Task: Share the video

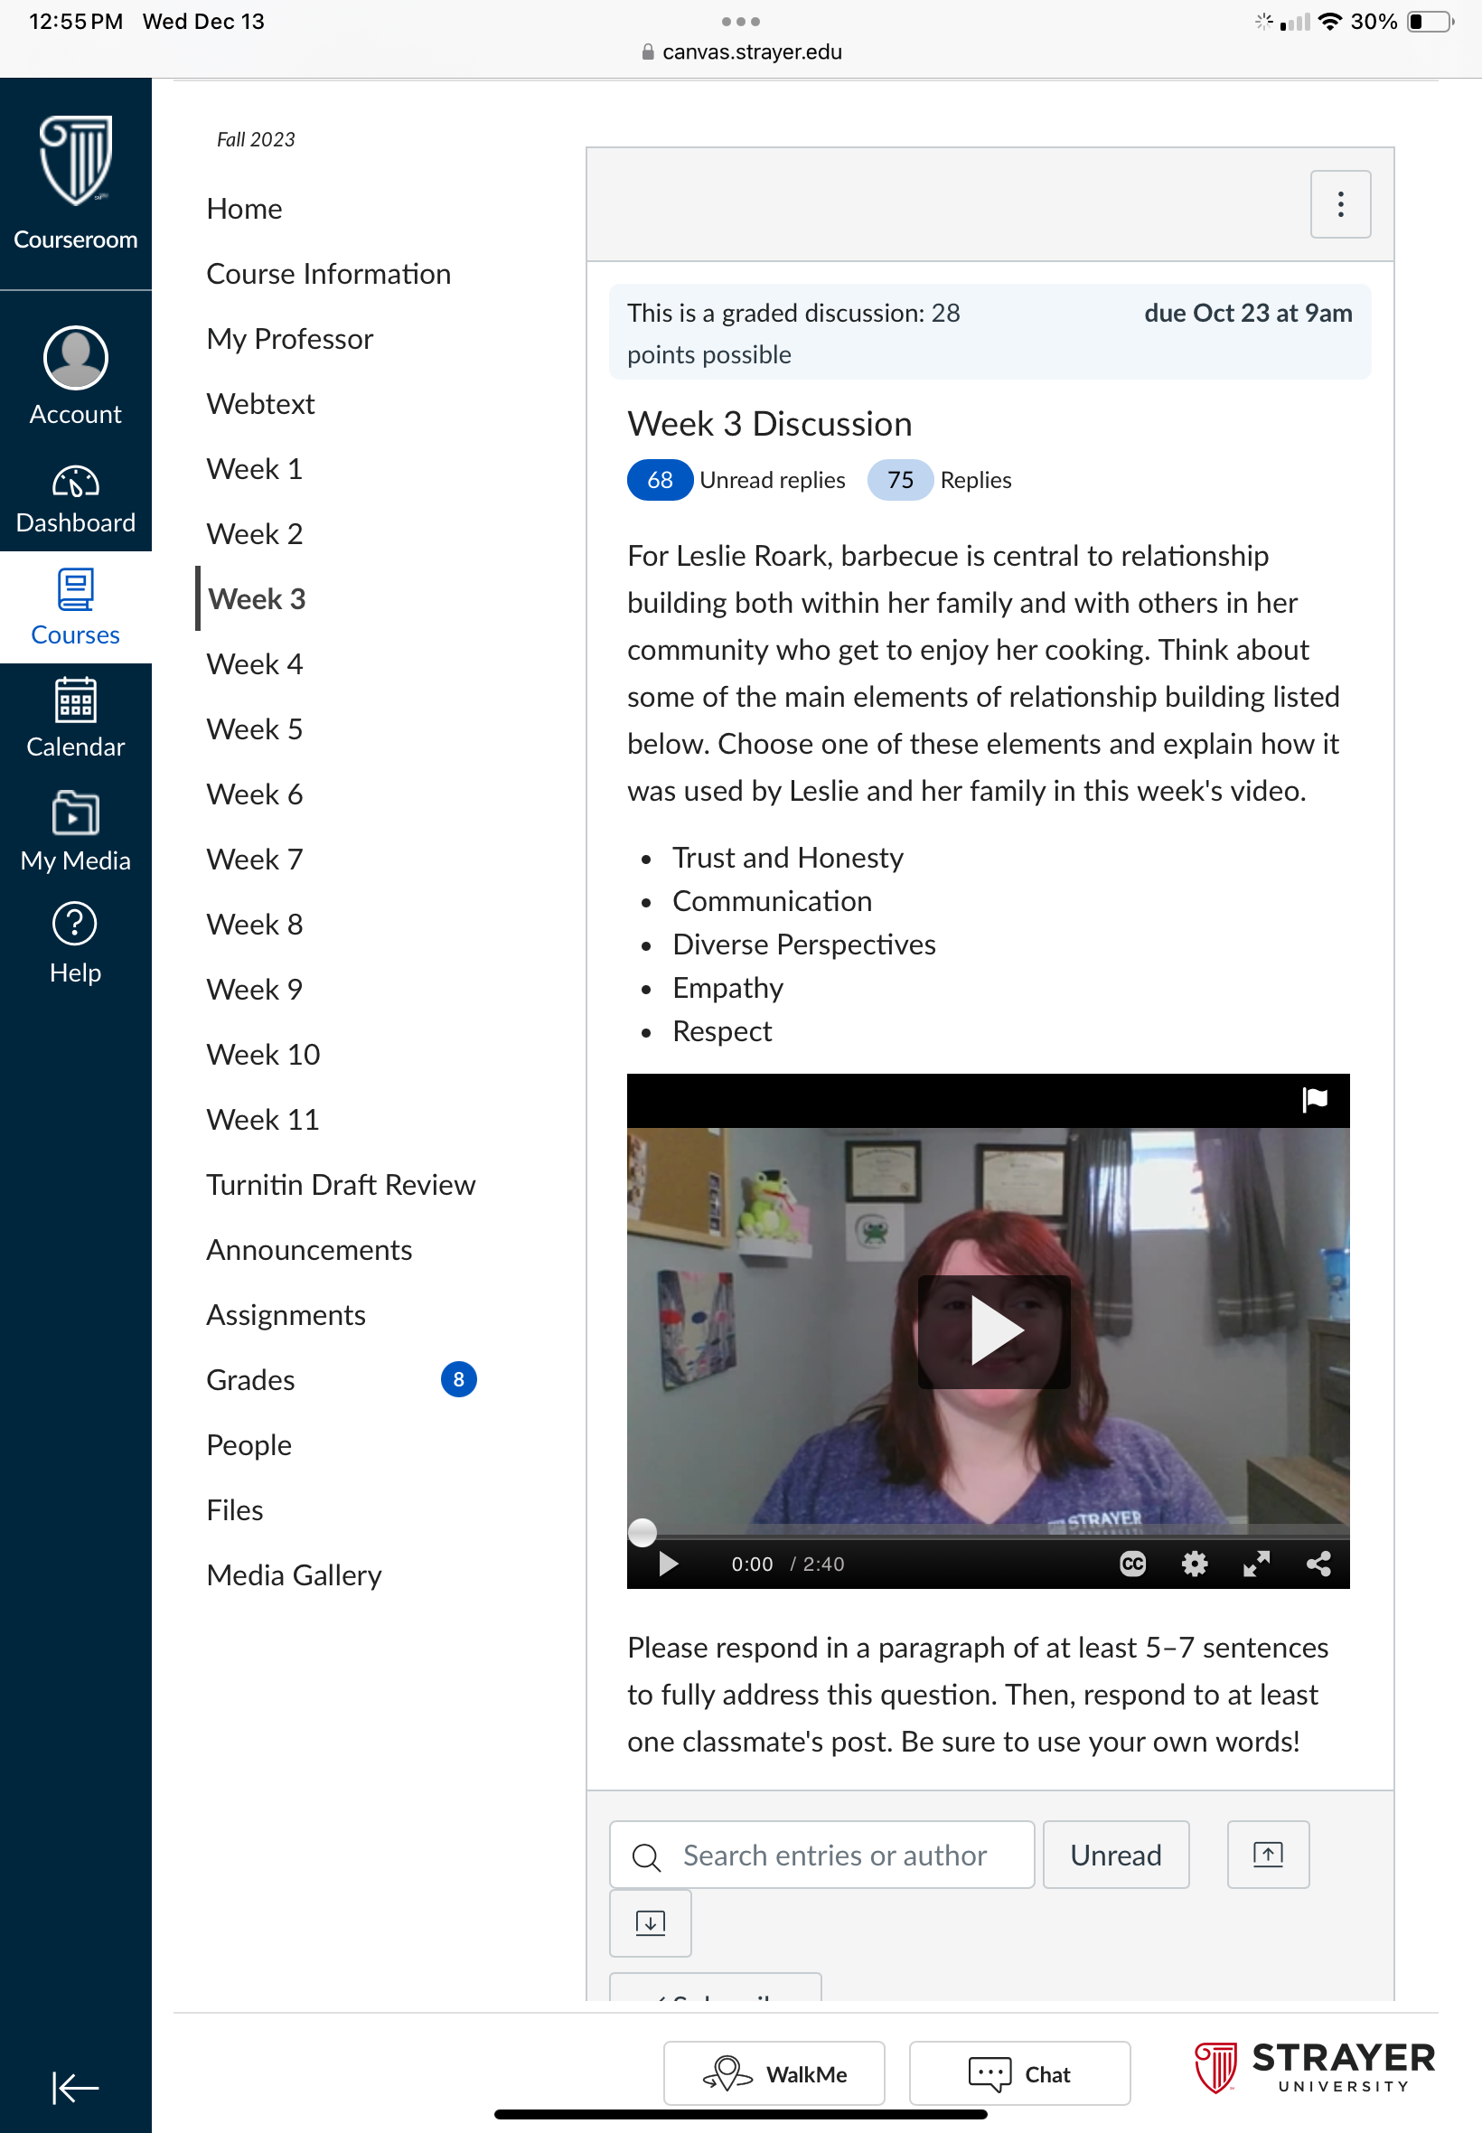Action: click(1318, 1564)
